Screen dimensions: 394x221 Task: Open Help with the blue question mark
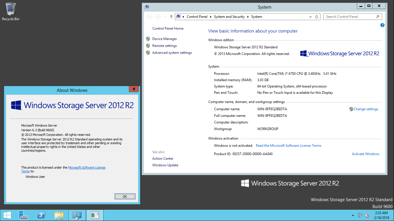pyautogui.click(x=382, y=25)
